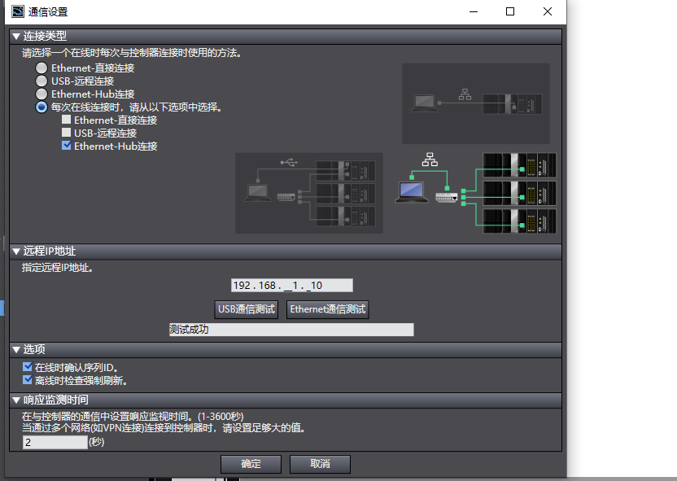Run the Ethernet通信测试 button

click(x=327, y=309)
